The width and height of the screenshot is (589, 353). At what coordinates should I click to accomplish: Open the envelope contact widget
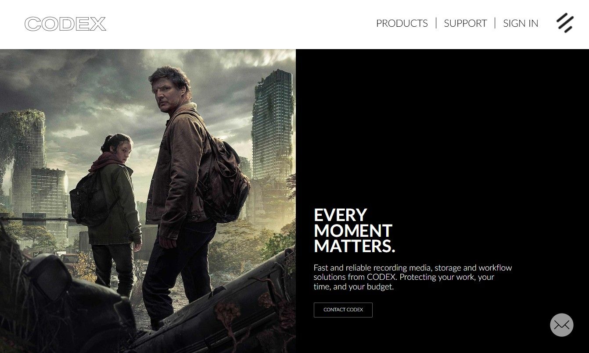tap(561, 325)
